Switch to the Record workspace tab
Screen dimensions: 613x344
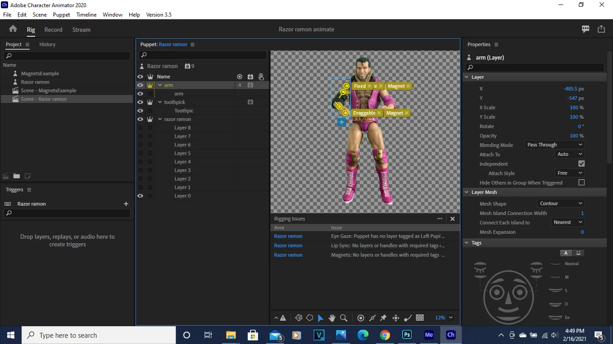(x=53, y=30)
